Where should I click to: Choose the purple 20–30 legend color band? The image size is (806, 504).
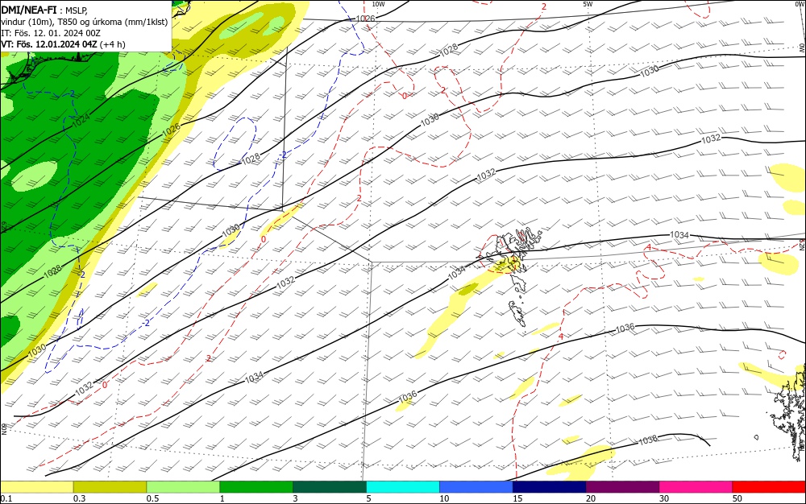(622, 487)
